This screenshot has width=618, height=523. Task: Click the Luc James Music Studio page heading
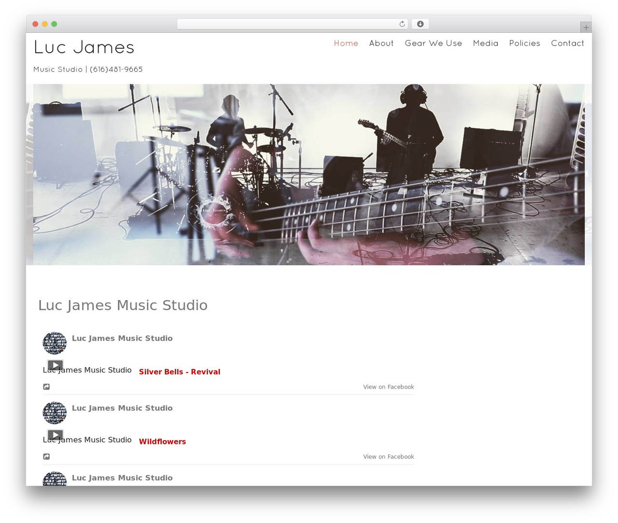(123, 305)
